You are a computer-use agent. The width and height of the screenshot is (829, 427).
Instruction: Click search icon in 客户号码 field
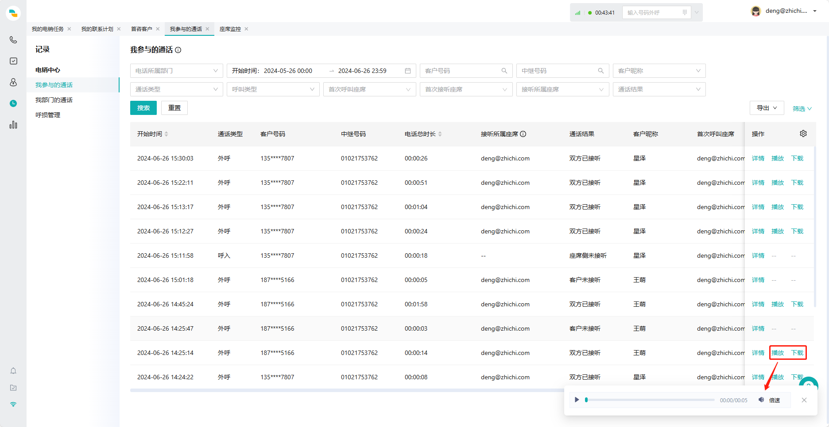click(504, 71)
